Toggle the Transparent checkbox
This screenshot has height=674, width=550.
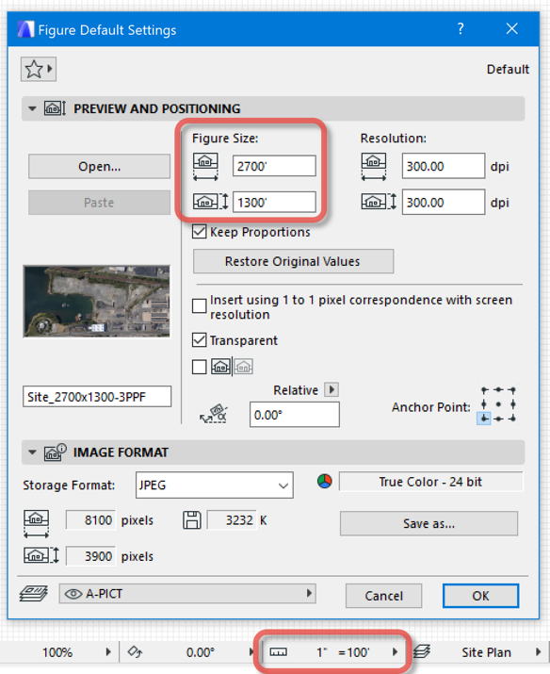pyautogui.click(x=200, y=340)
